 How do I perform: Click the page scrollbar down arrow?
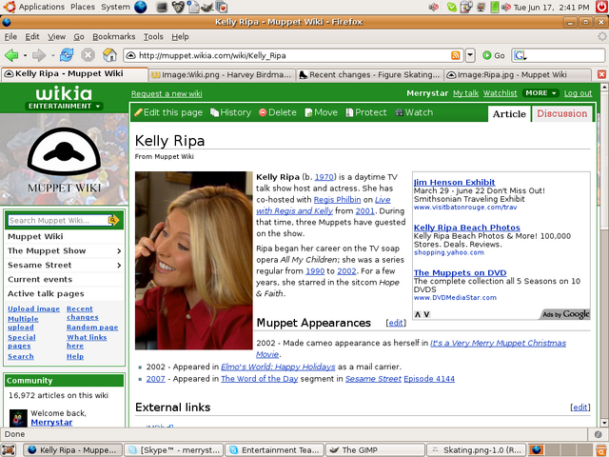tap(604, 423)
